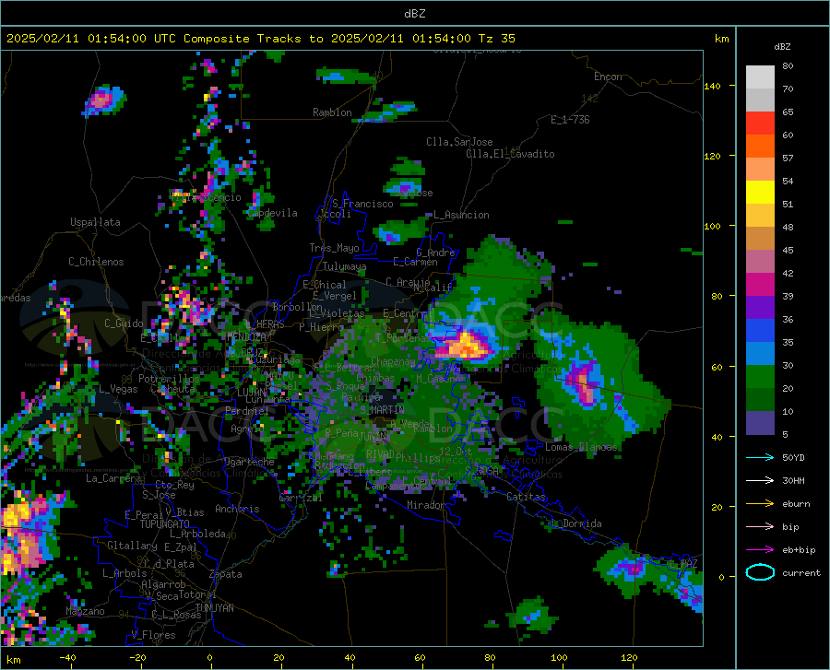Click the cyan 'current' ellipse legend icon
The image size is (830, 670).
(x=760, y=572)
